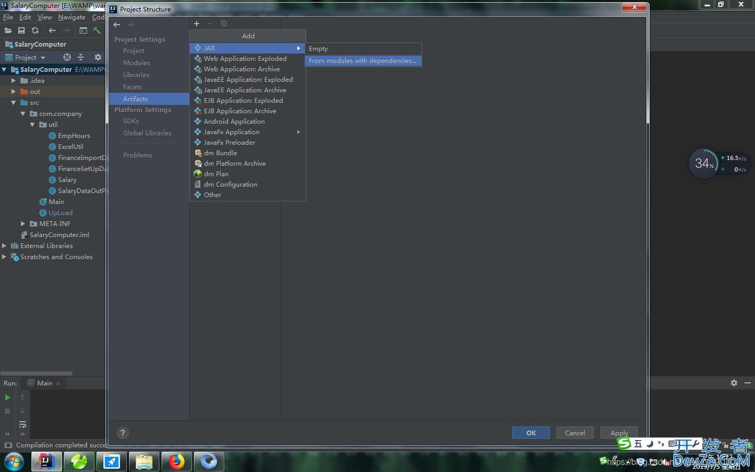755x472 pixels.
Task: Collapse the SalaryComputer root node
Action: click(x=4, y=69)
